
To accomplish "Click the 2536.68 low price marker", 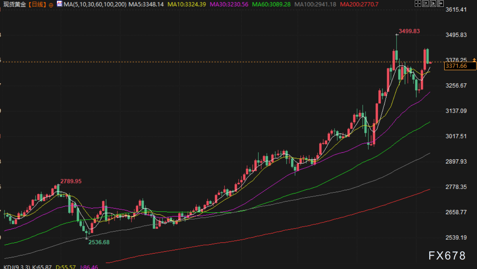I will pyautogui.click(x=99, y=242).
